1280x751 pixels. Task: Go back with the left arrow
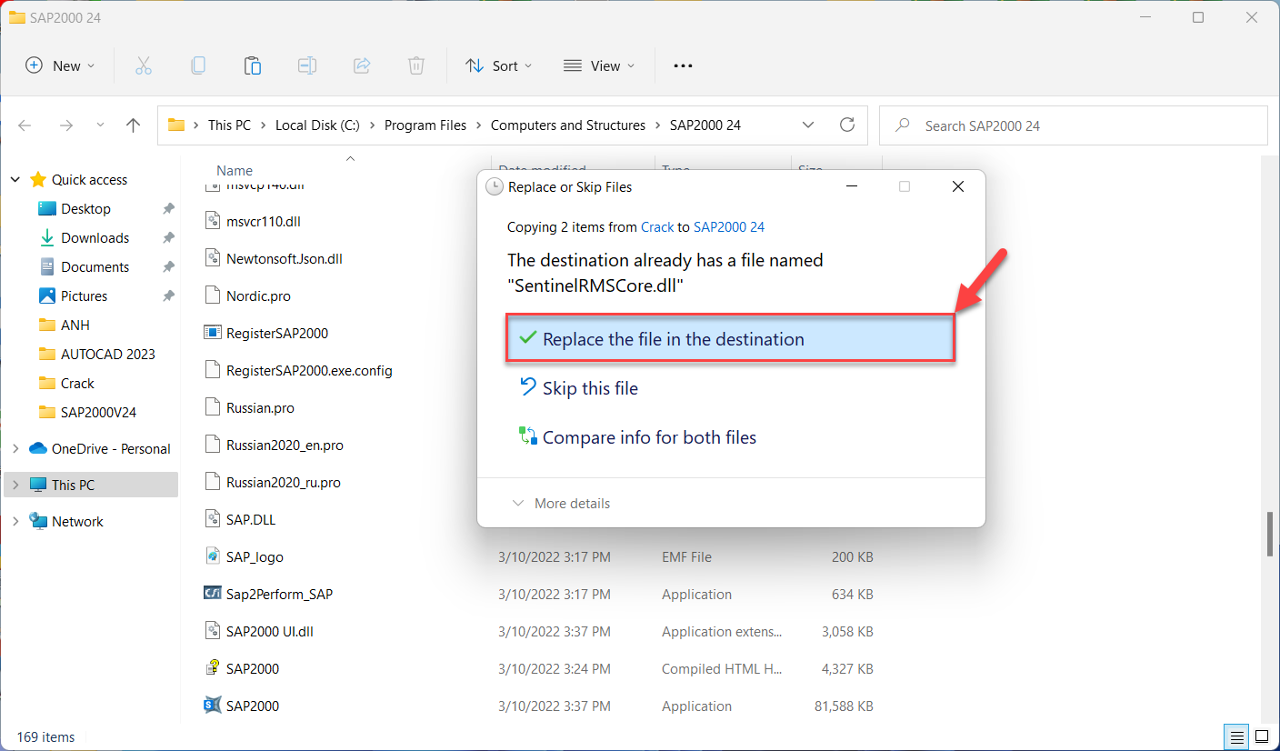(x=25, y=125)
